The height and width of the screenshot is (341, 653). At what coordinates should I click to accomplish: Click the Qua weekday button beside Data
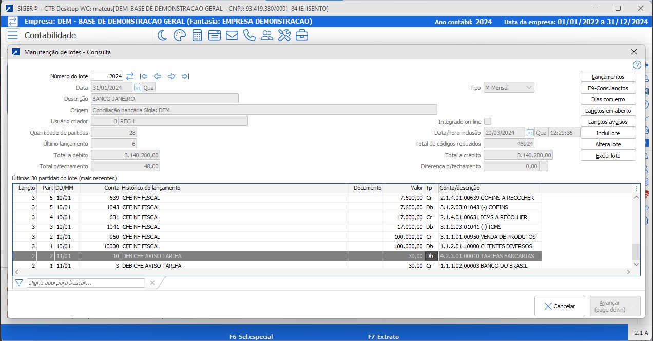pos(149,88)
